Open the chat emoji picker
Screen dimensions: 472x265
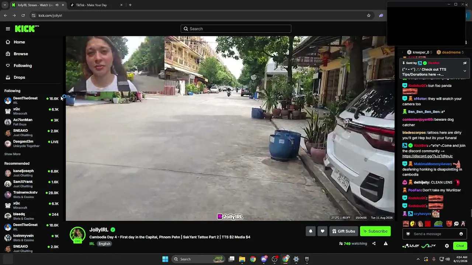click(461, 234)
